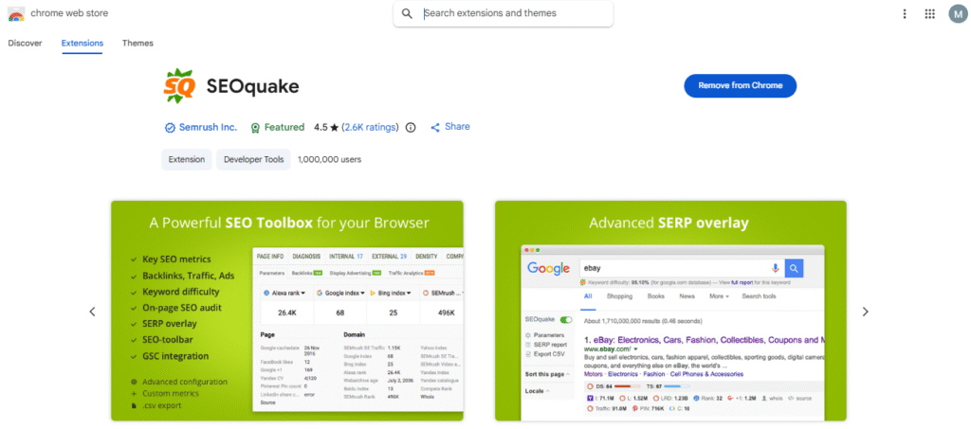The width and height of the screenshot is (971, 429).
Task: Open the three-dot more options menu
Action: tap(904, 14)
